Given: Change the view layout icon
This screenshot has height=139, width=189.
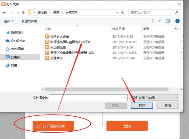Looking at the screenshot, I should (x=154, y=21).
